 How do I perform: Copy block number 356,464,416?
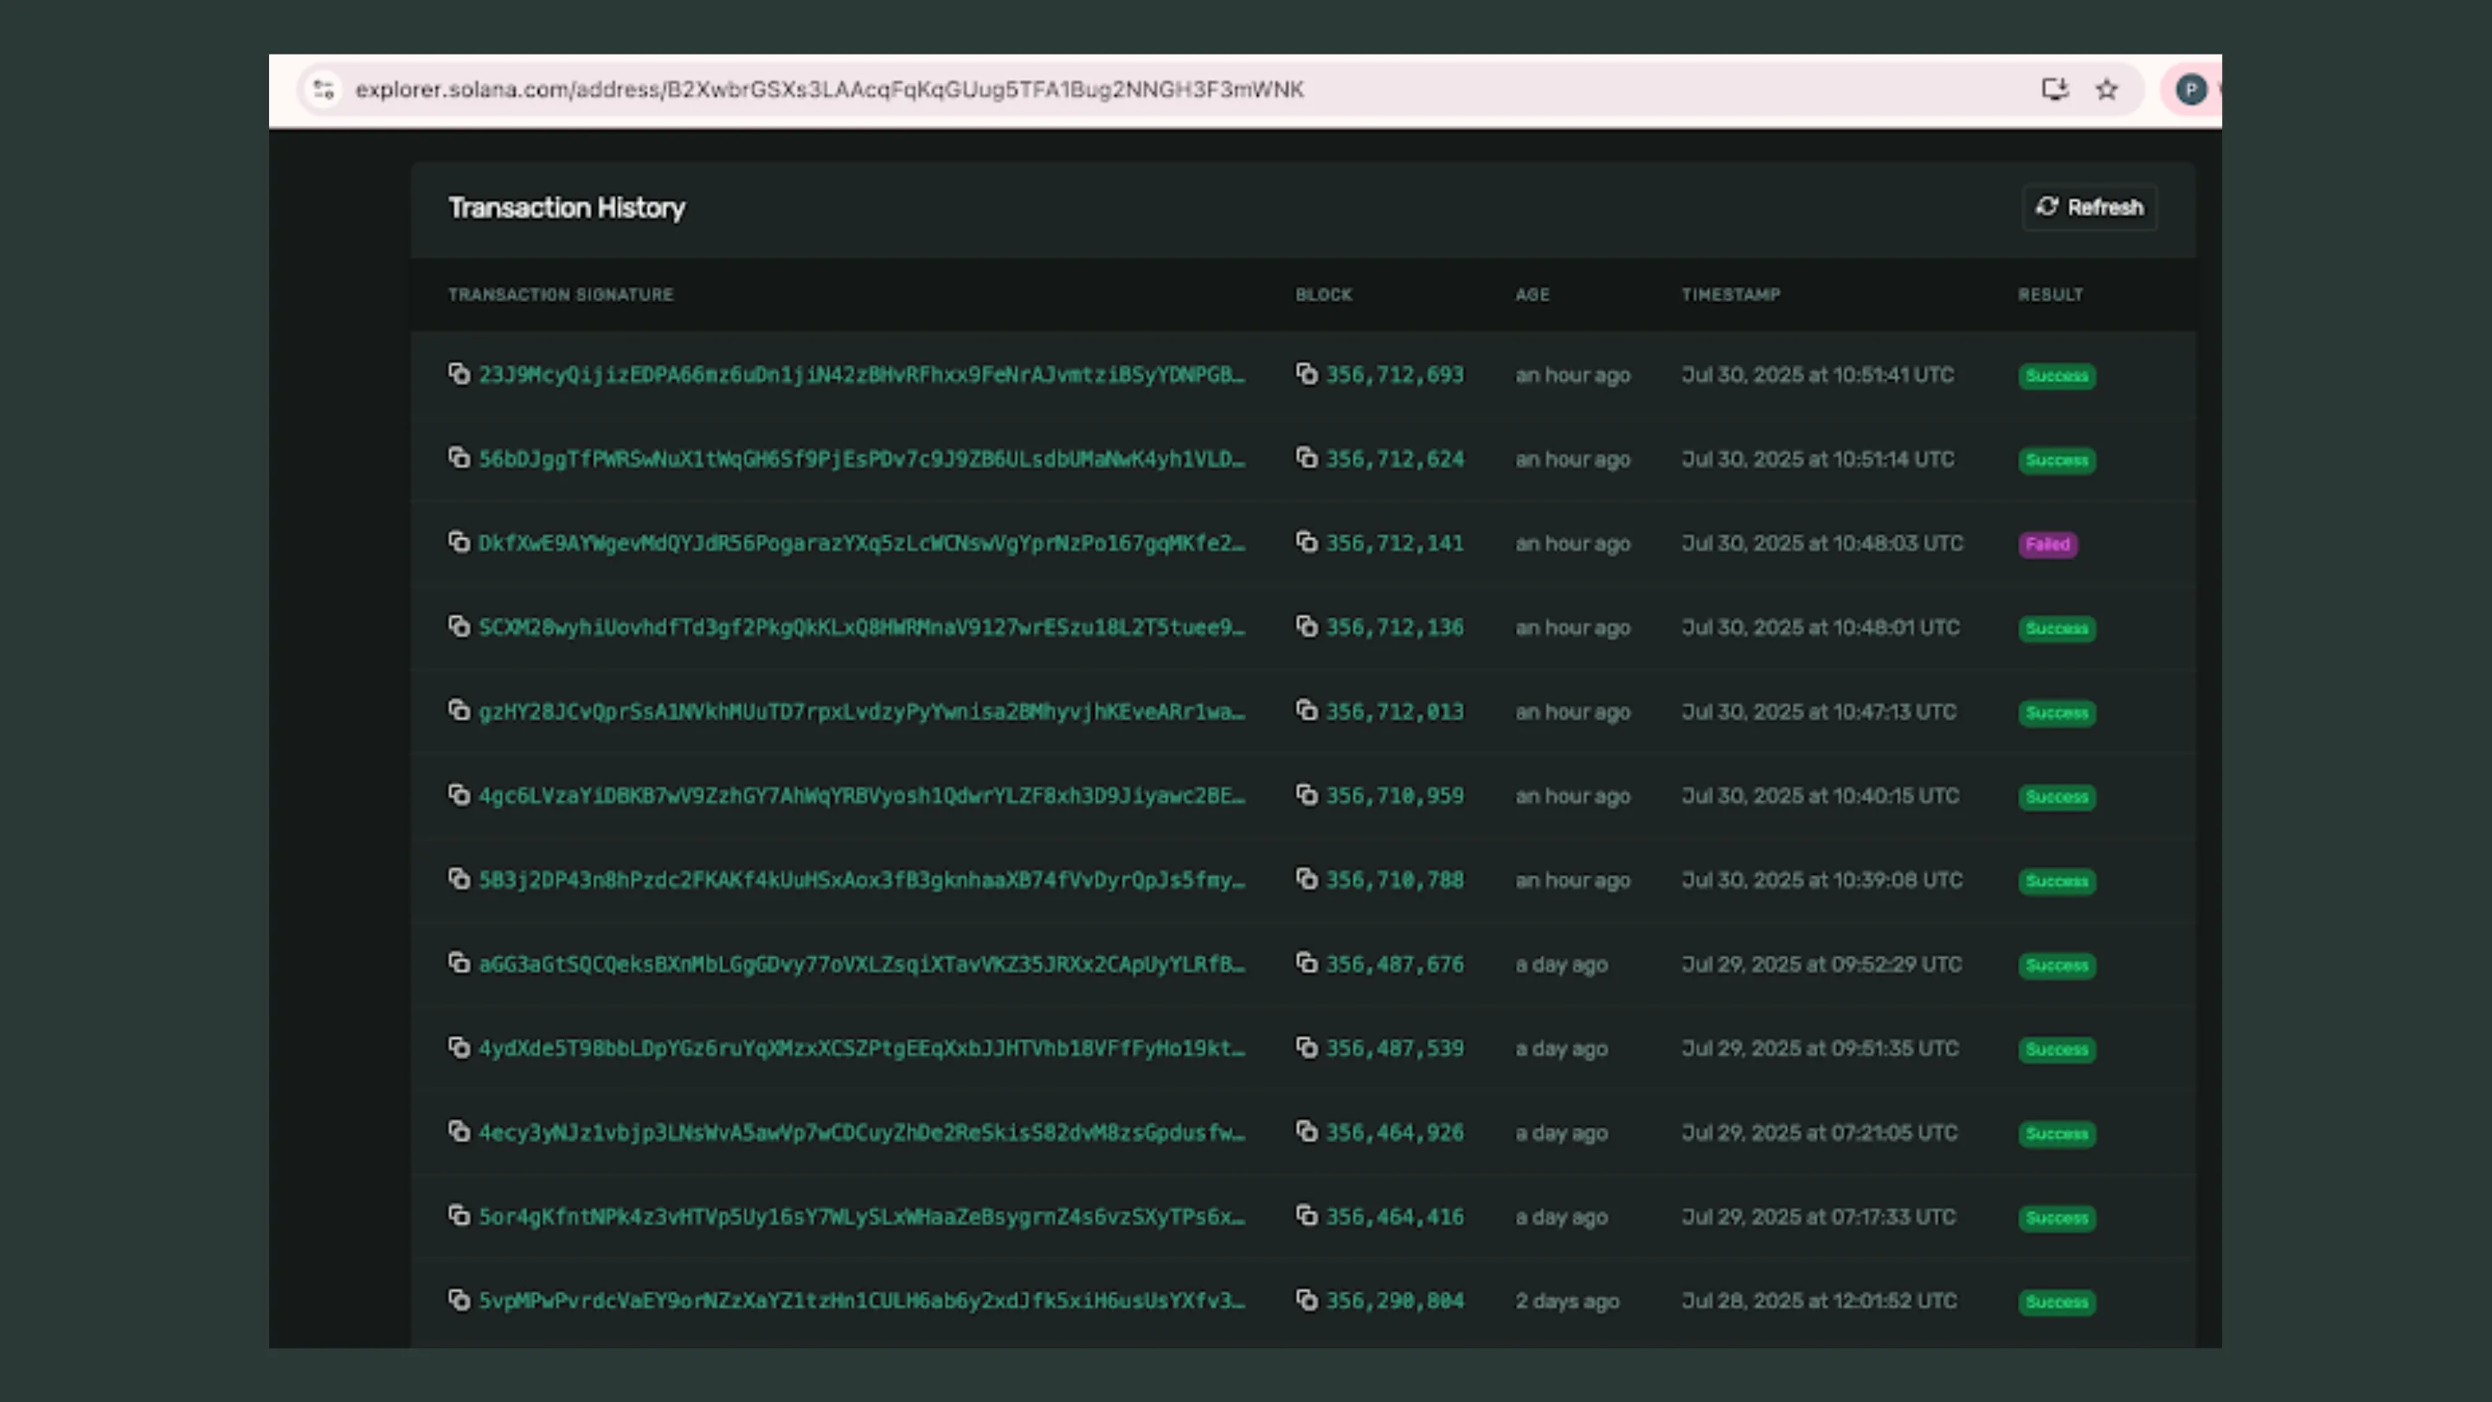click(x=1307, y=1215)
